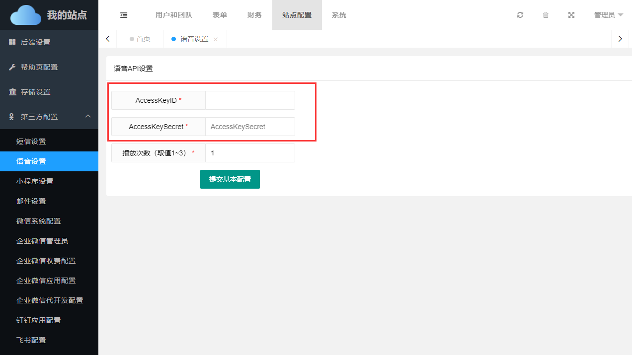Open 短信设置 in sidebar

(x=31, y=142)
